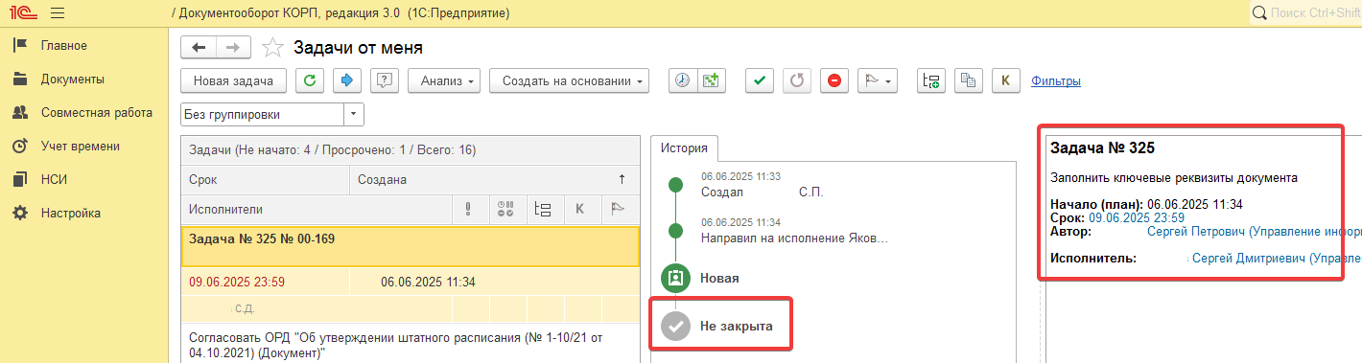Click the red stop circle icon
Image resolution: width=1362 pixels, height=363 pixels.
pos(834,81)
